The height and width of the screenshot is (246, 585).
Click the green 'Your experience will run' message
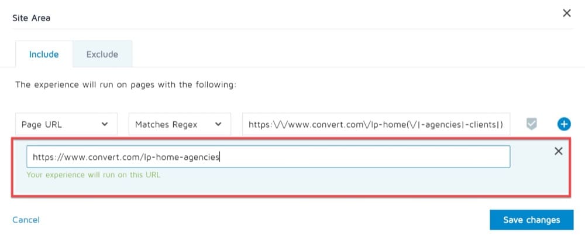(93, 175)
